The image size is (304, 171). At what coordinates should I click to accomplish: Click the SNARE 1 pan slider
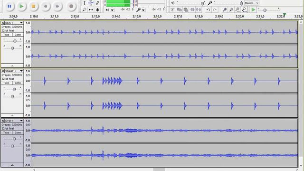(12, 96)
